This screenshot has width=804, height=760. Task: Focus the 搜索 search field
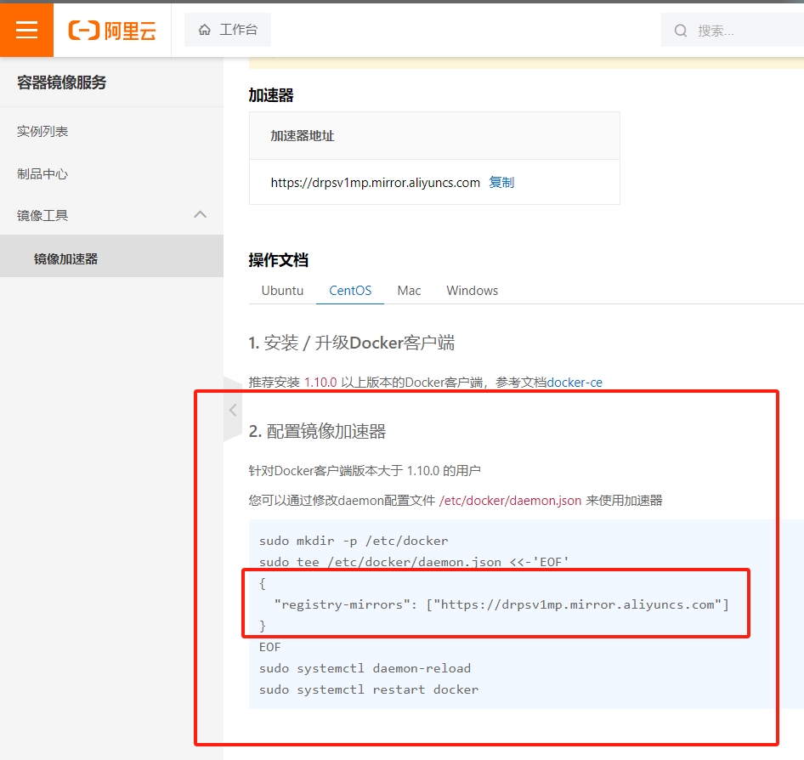[x=733, y=31]
